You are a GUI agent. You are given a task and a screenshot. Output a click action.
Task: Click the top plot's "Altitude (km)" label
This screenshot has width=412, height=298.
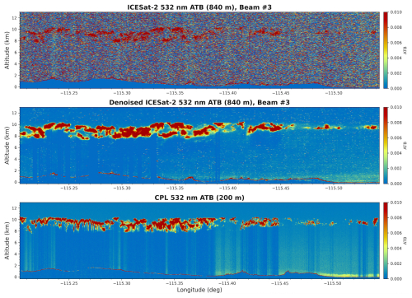point(7,50)
